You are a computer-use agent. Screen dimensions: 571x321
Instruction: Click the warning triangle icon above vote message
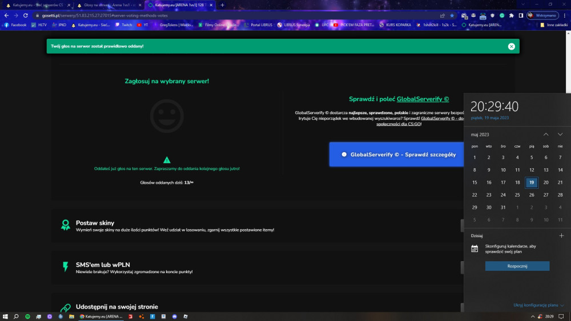167,160
